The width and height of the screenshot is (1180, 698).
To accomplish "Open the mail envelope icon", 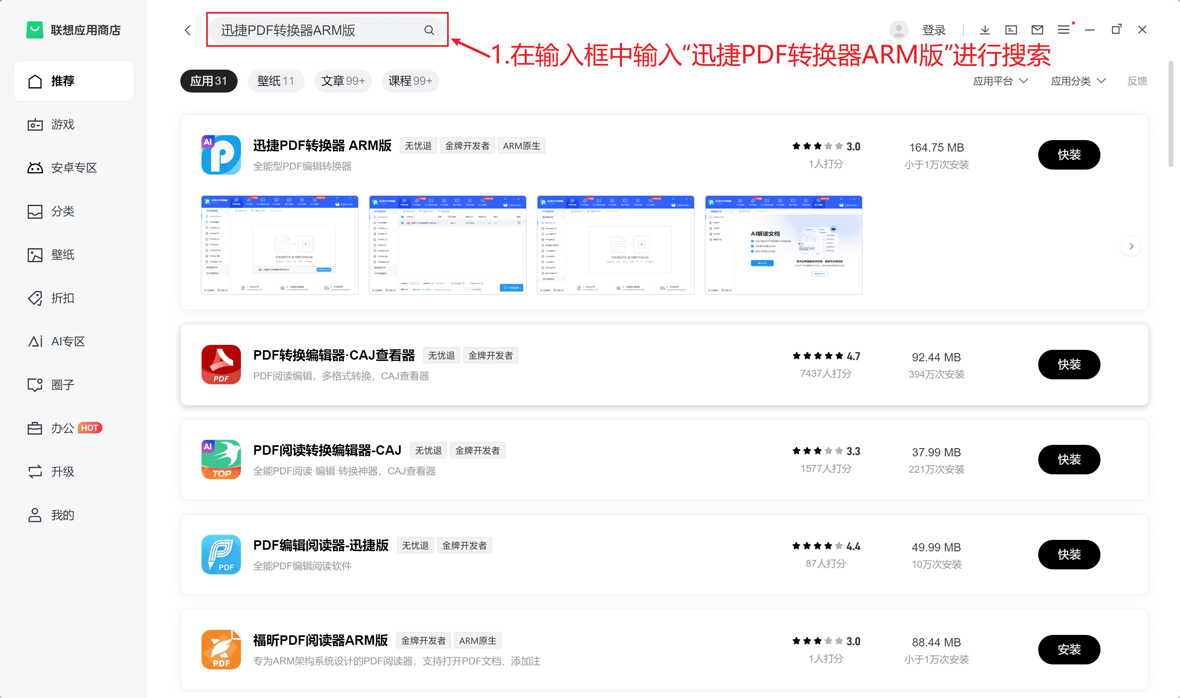I will click(x=1037, y=30).
